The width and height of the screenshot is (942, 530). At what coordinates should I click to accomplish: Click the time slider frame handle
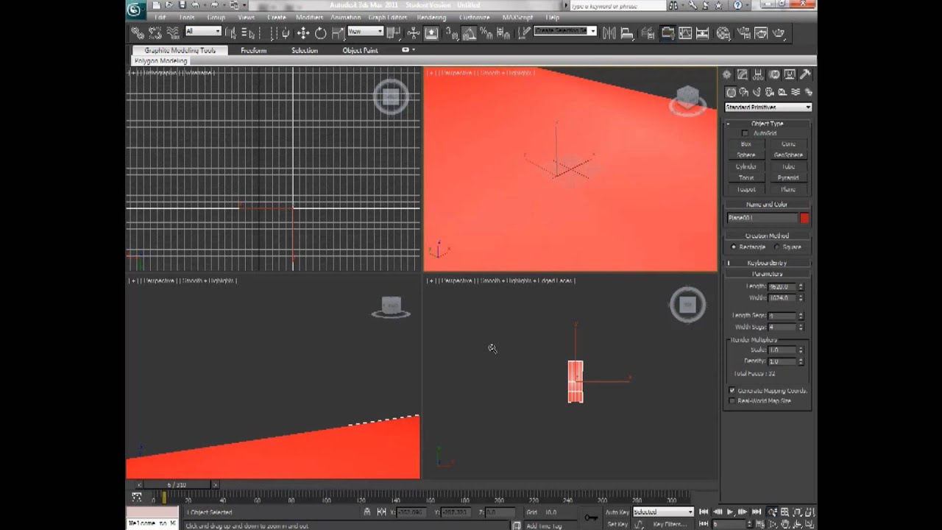click(x=177, y=484)
